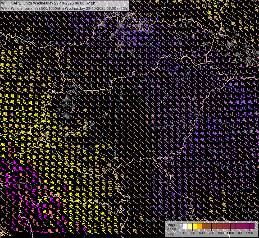Click the legend value 1500
The width and height of the screenshot is (259, 238).
coord(249,233)
